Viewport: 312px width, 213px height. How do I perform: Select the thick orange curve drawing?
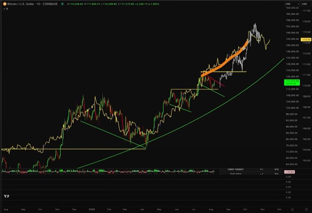pos(224,62)
